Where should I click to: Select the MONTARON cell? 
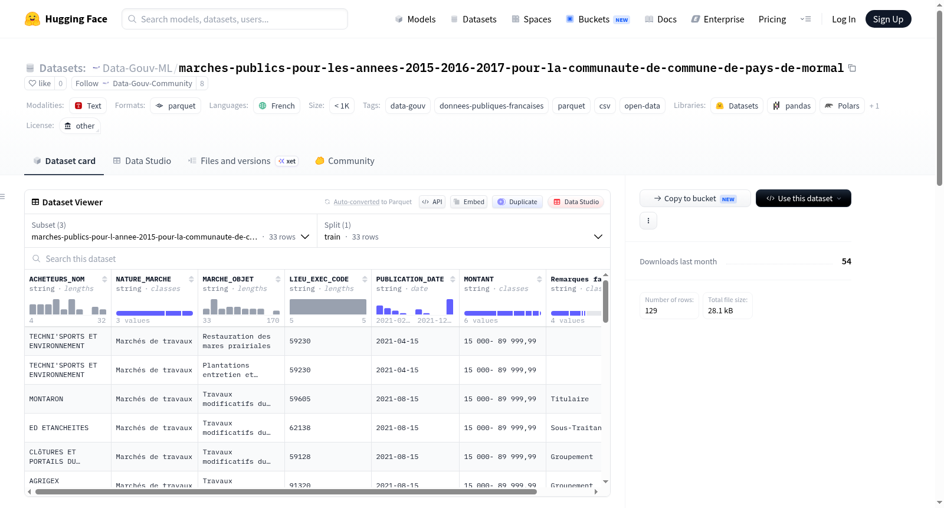click(x=68, y=399)
